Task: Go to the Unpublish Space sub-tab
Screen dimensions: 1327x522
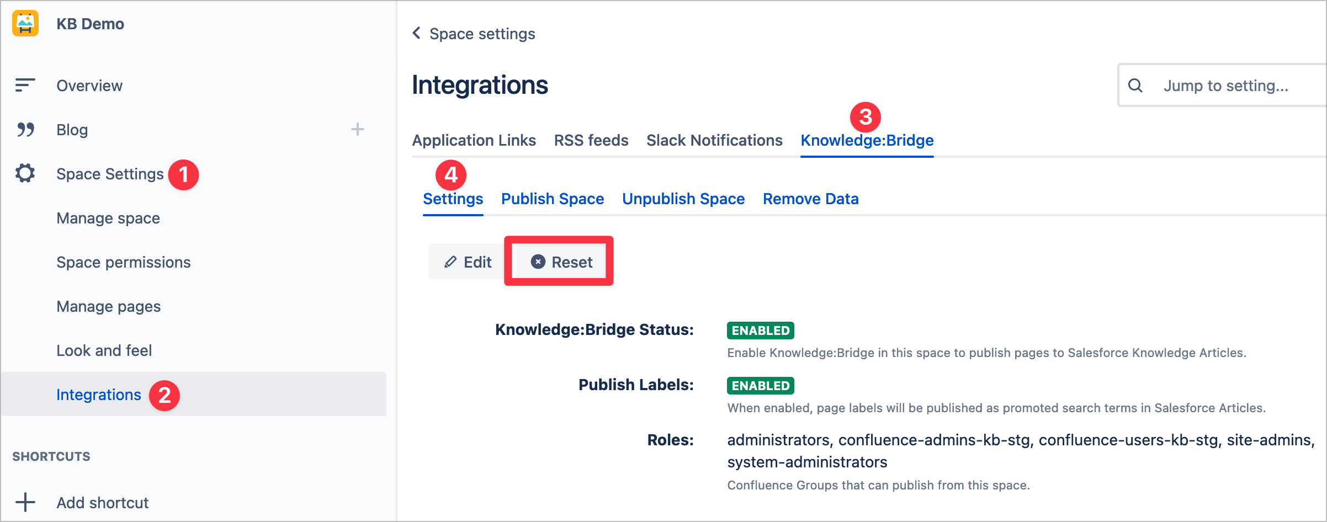Action: pos(683,199)
